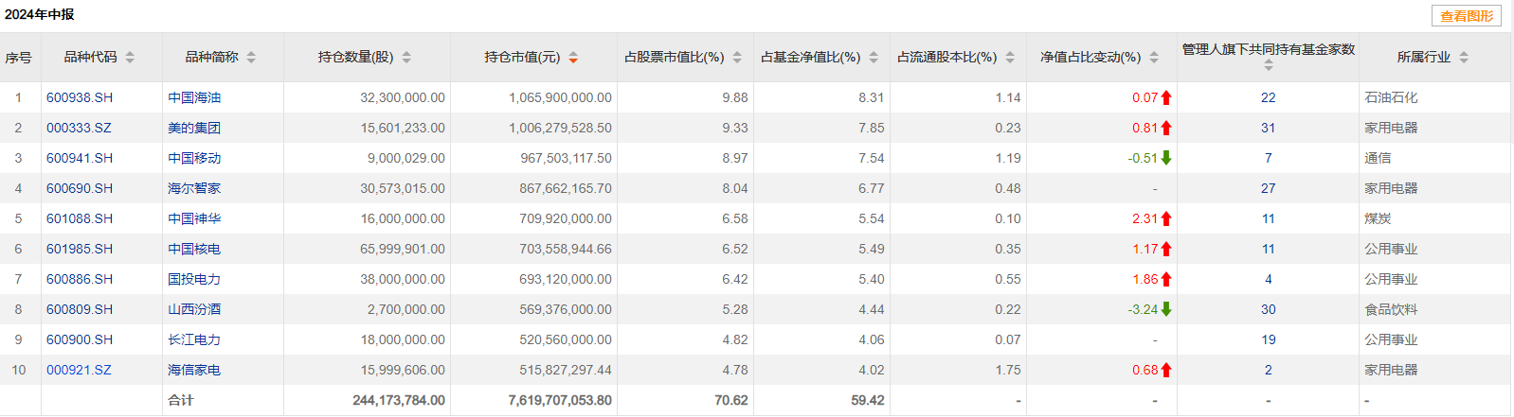This screenshot has height=417, width=1514.
Task: Select market value 1,065,900,000.00 cell
Action: tap(560, 97)
